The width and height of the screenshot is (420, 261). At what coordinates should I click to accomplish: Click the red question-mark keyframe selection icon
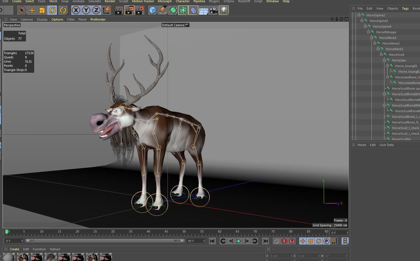pyautogui.click(x=292, y=241)
